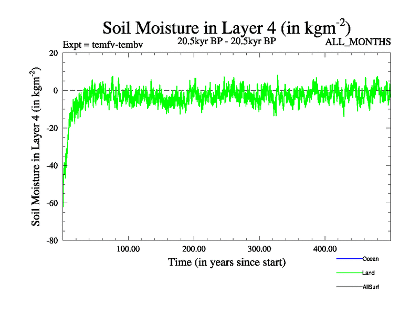Click the 100.00 x-axis tick label
Image resolution: width=420 pixels, height=315 pixels.
tap(128, 248)
